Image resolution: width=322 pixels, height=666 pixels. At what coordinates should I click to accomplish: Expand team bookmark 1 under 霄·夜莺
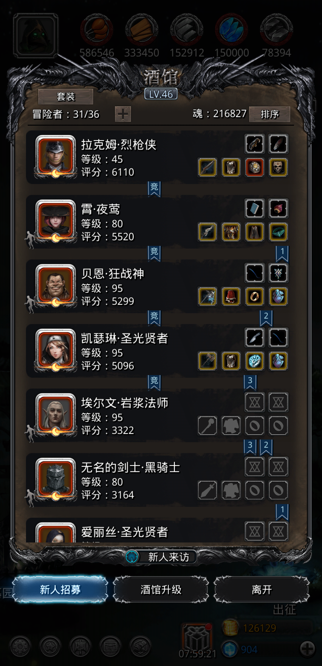click(282, 254)
